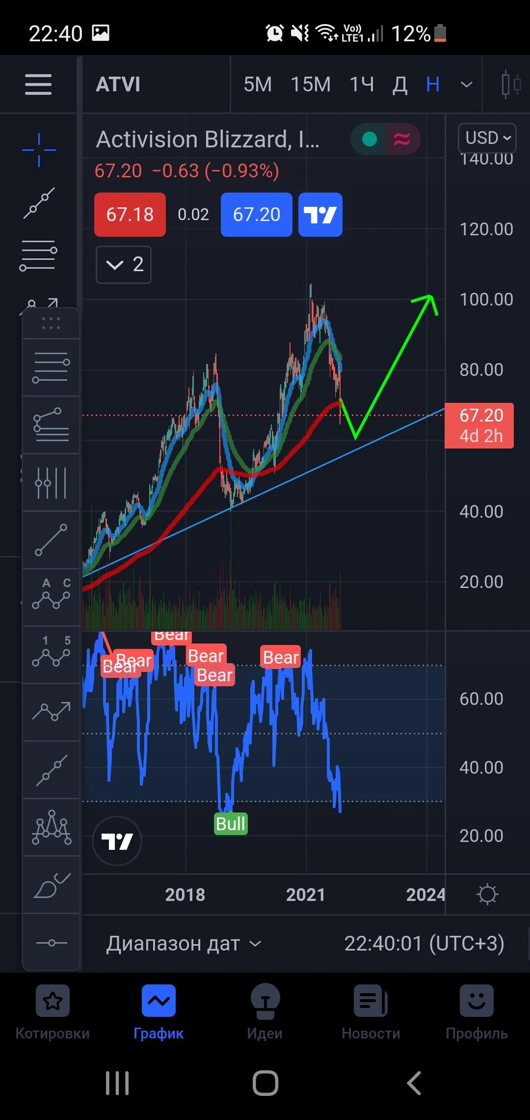Screen dimensions: 530x1120
Task: Open the hamburger menu
Action: point(38,84)
